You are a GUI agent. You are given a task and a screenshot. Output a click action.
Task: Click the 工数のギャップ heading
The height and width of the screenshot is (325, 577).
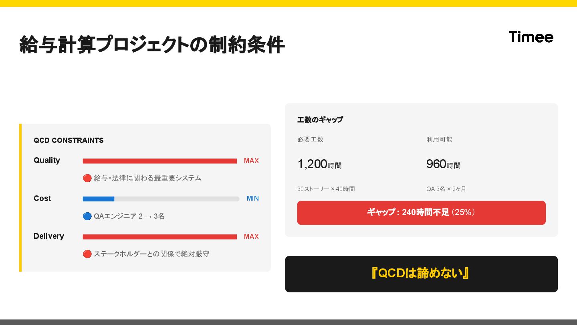click(x=320, y=120)
